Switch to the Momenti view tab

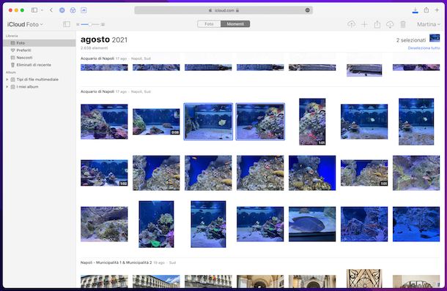(x=235, y=24)
